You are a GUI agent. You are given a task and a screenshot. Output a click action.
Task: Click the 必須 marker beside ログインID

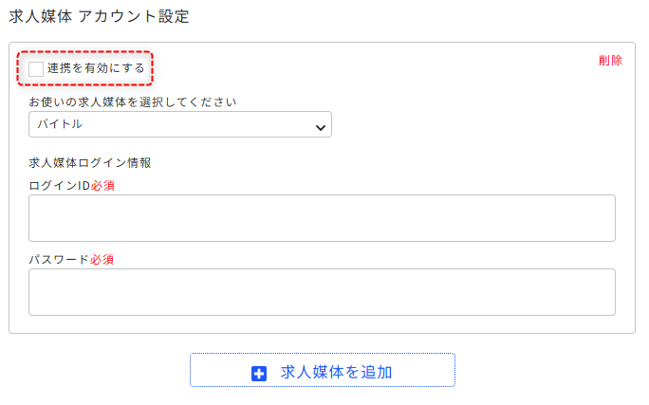tap(102, 185)
